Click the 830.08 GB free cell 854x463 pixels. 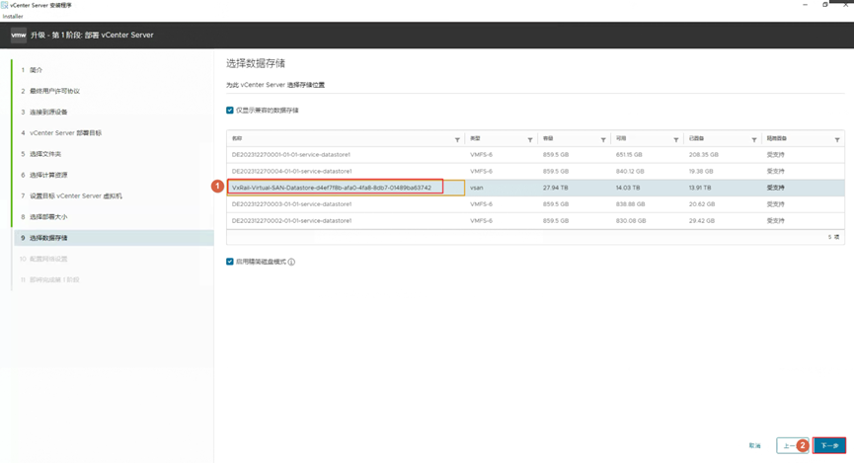point(631,220)
